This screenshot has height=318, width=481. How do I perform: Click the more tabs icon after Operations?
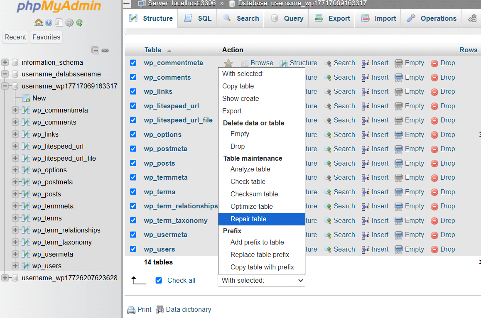[472, 18]
